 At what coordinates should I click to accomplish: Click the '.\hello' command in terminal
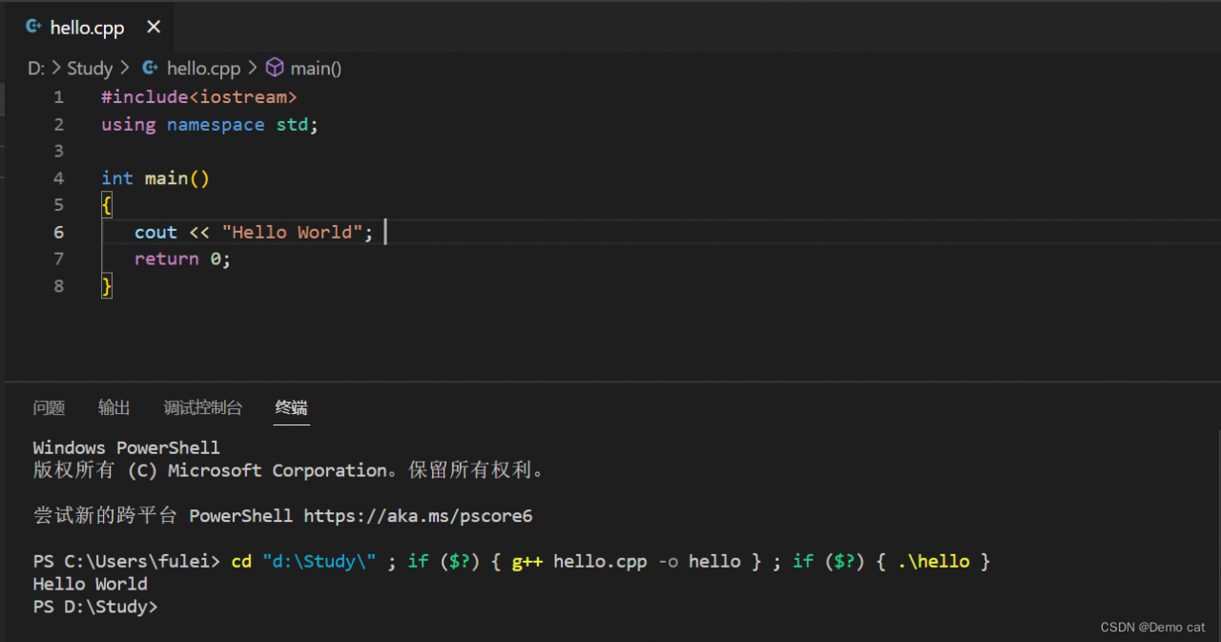[934, 561]
